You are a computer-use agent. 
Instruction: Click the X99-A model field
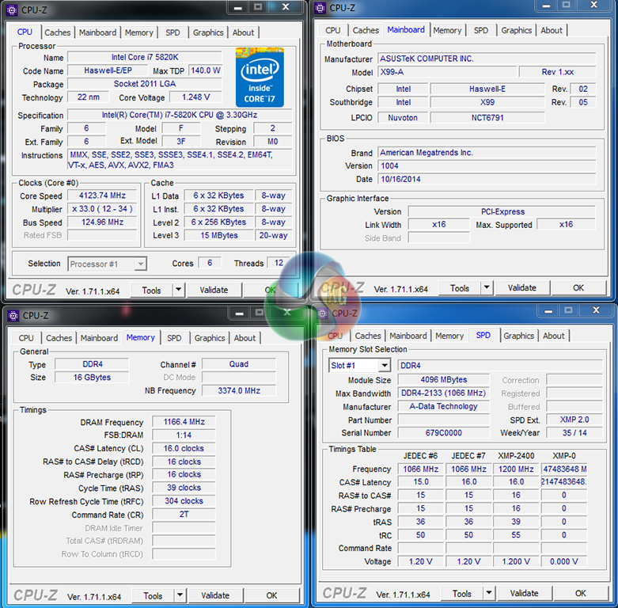click(447, 72)
